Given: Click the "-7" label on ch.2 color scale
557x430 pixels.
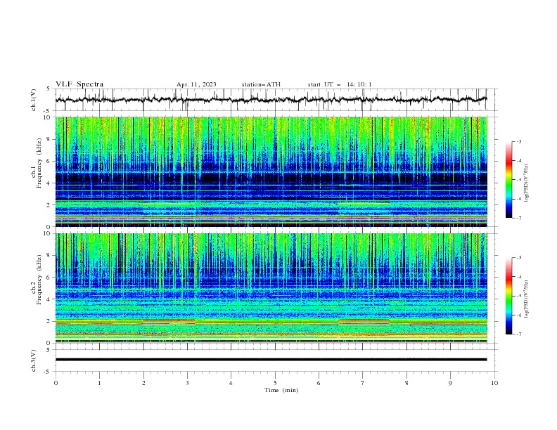Looking at the screenshot, I should point(518,334).
